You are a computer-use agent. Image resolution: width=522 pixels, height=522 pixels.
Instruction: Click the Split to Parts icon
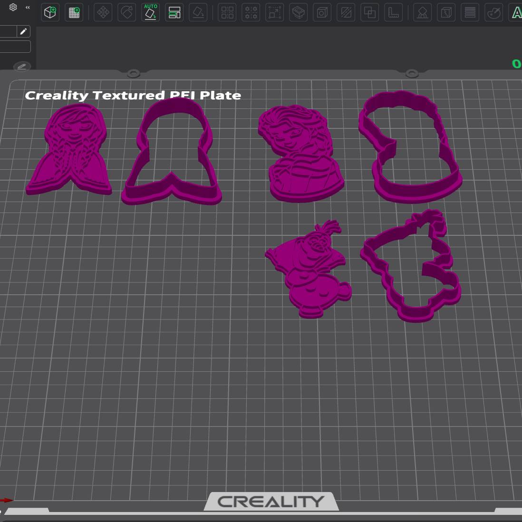(251, 12)
